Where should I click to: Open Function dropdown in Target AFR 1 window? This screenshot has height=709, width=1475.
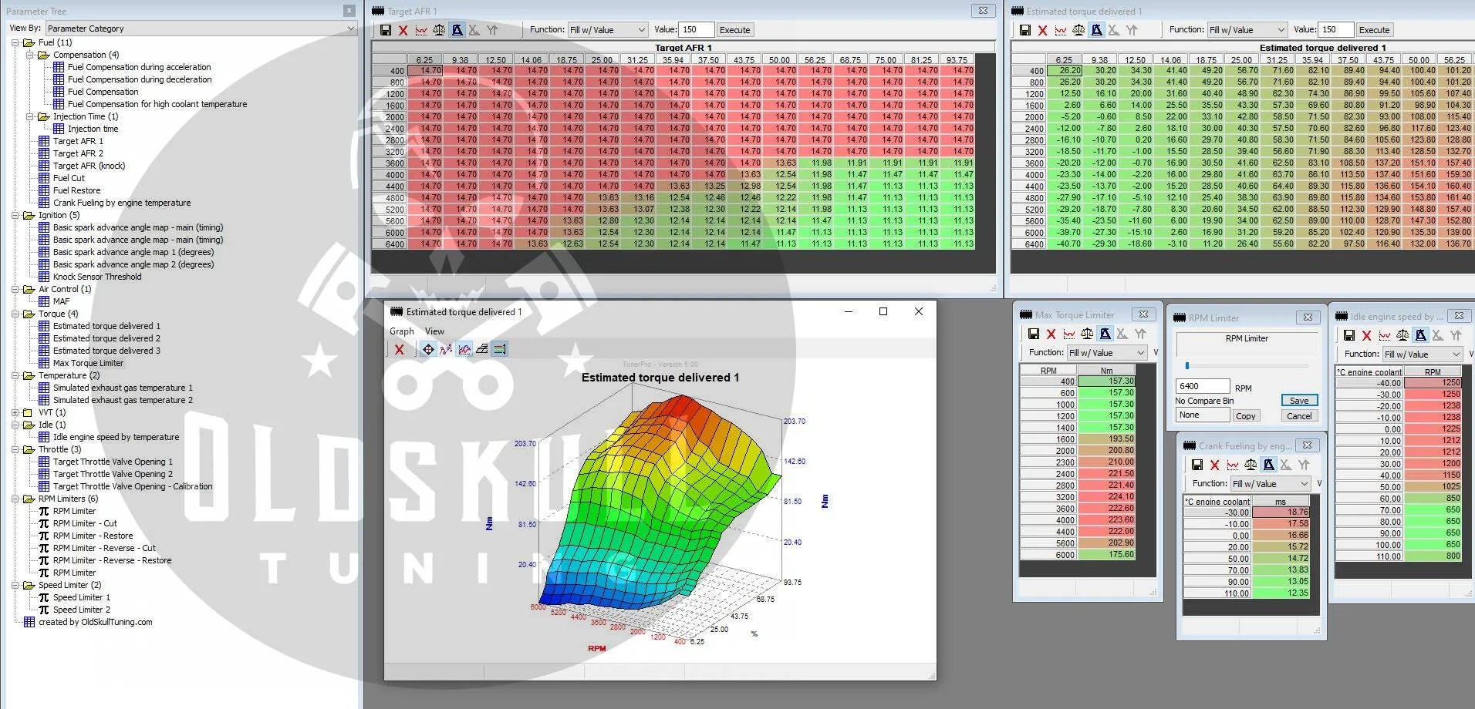point(607,30)
